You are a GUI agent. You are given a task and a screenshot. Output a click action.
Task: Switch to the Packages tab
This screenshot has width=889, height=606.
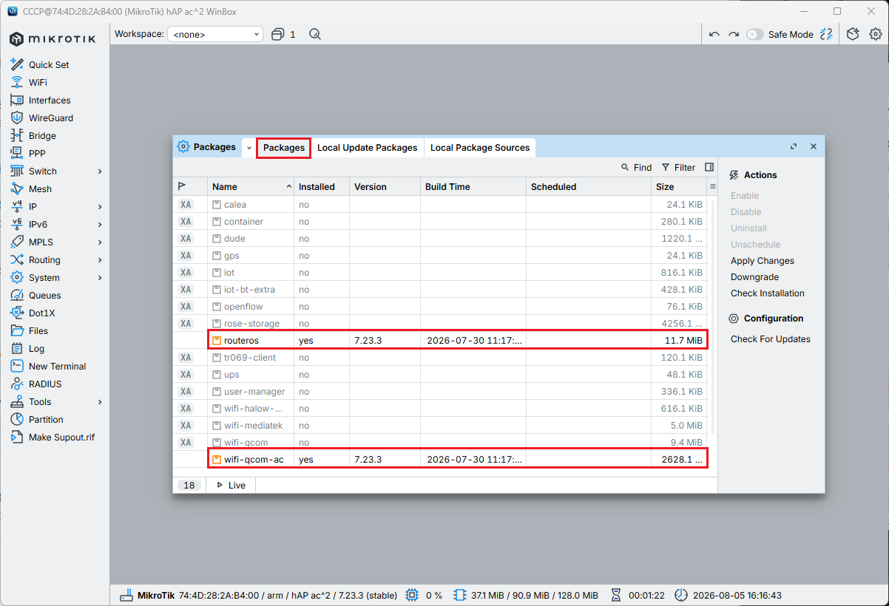pyautogui.click(x=284, y=148)
